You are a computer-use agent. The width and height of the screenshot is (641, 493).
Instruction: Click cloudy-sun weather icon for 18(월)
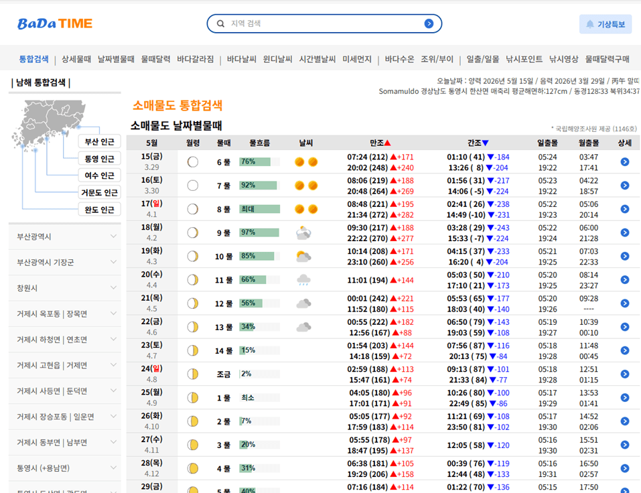tap(303, 232)
